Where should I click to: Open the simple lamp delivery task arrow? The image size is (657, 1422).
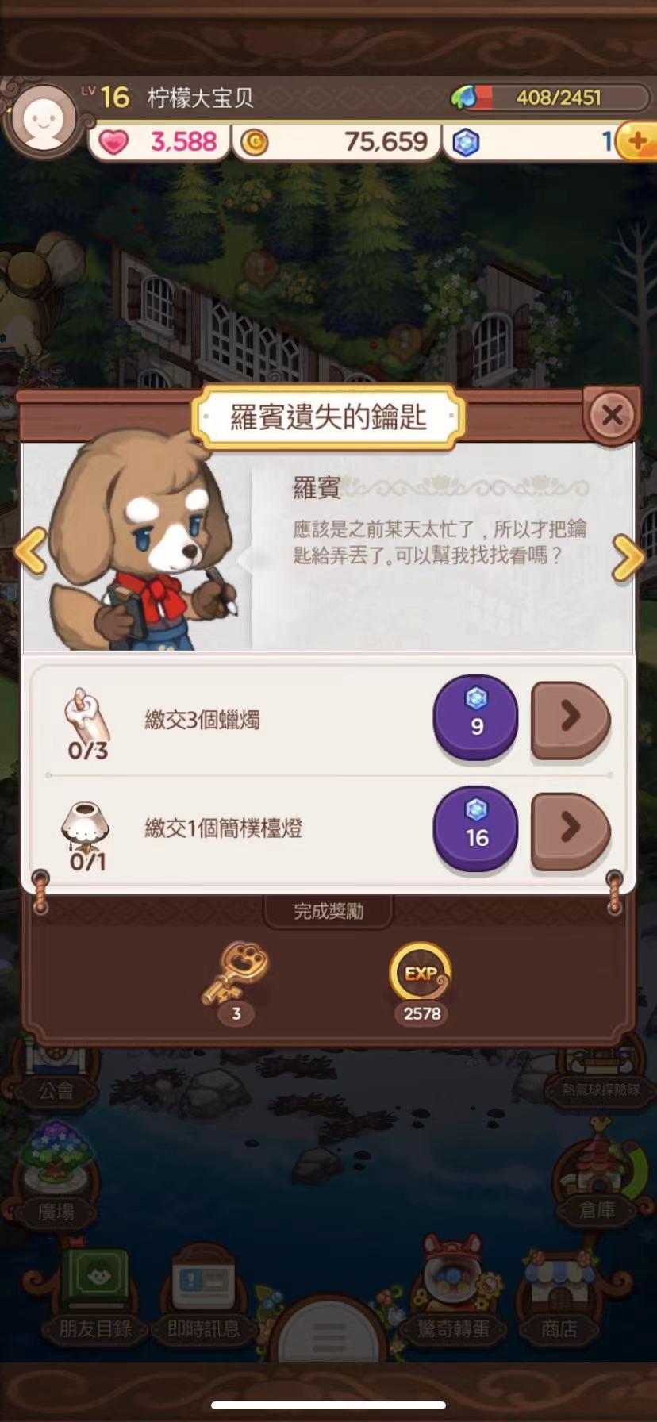[571, 831]
